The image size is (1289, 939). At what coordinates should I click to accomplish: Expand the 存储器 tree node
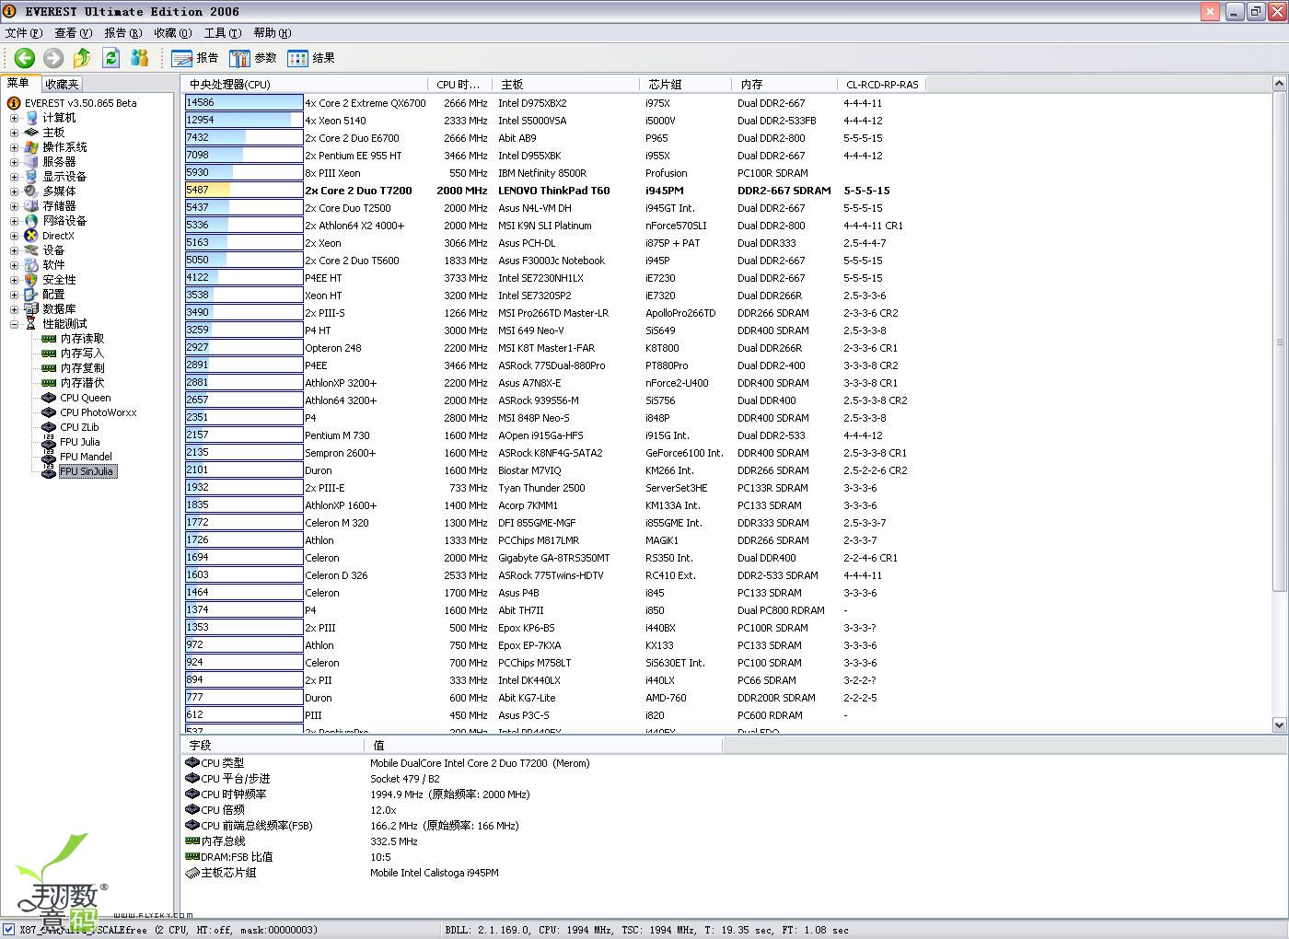(14, 206)
